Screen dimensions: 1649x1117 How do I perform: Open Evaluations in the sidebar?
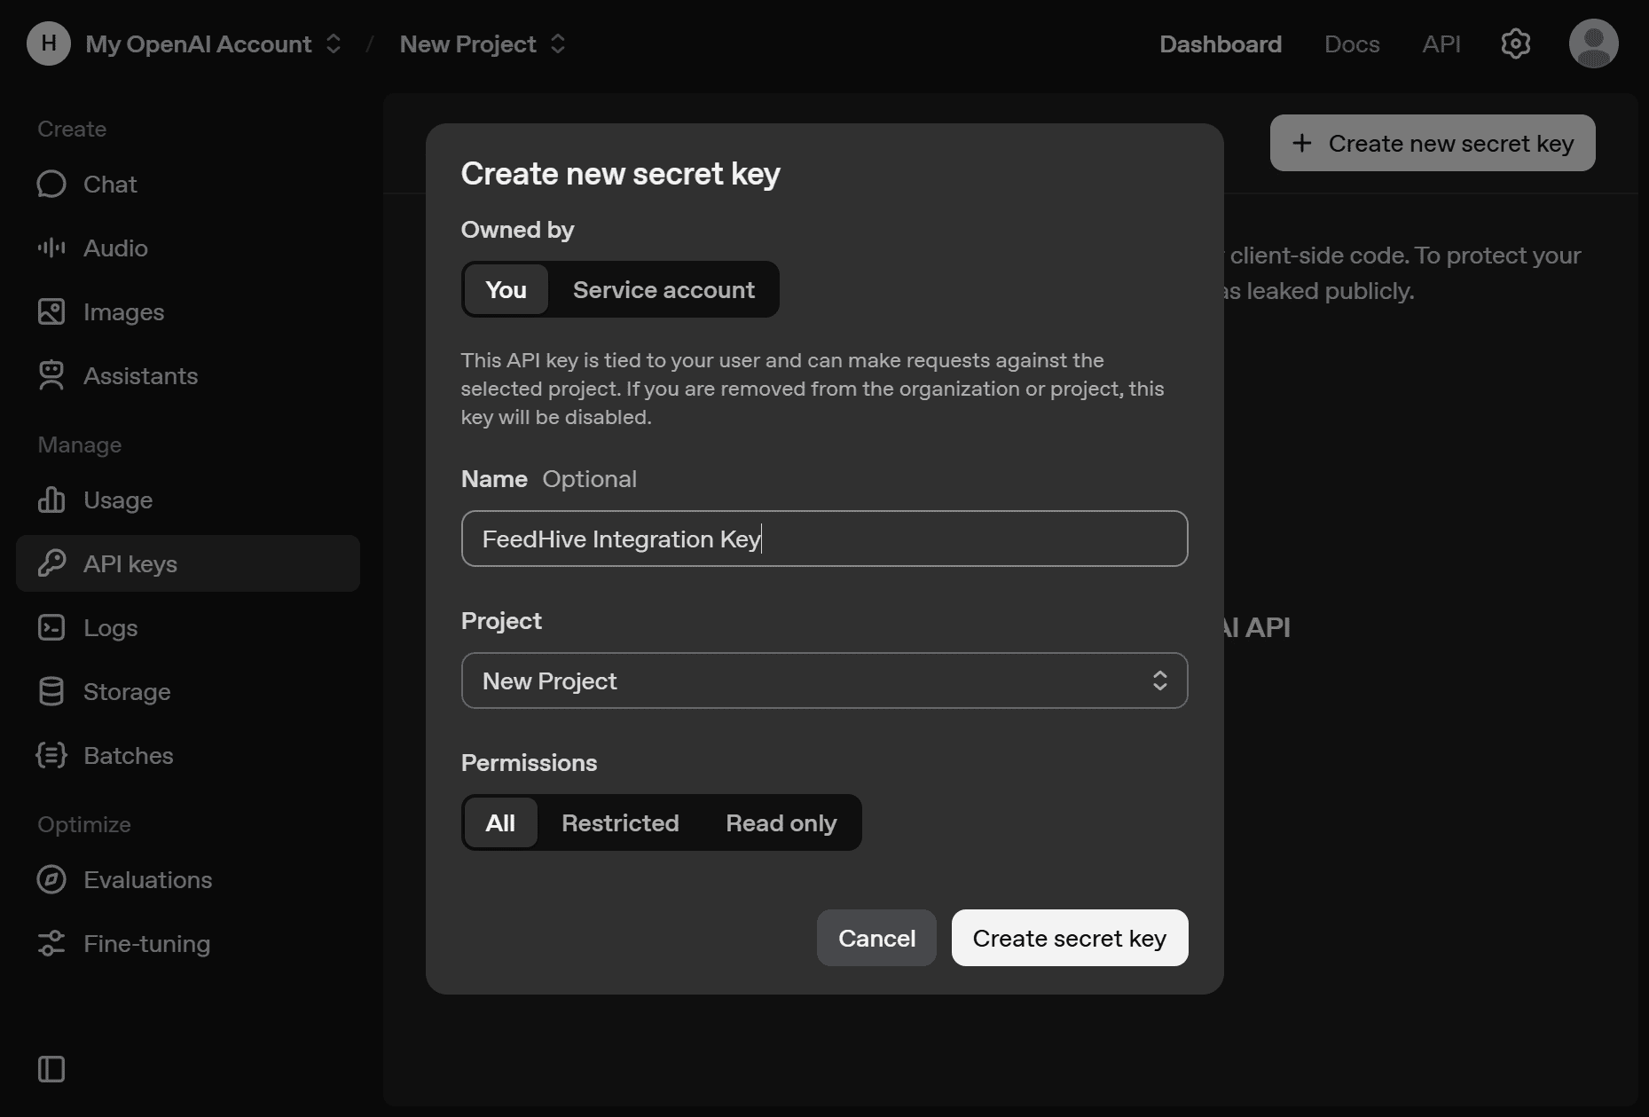pyautogui.click(x=188, y=879)
